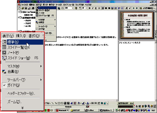Viewport: 157px width, 113px height.
Task: Click the 白黒 black and white icon
Action: pos(4,71)
